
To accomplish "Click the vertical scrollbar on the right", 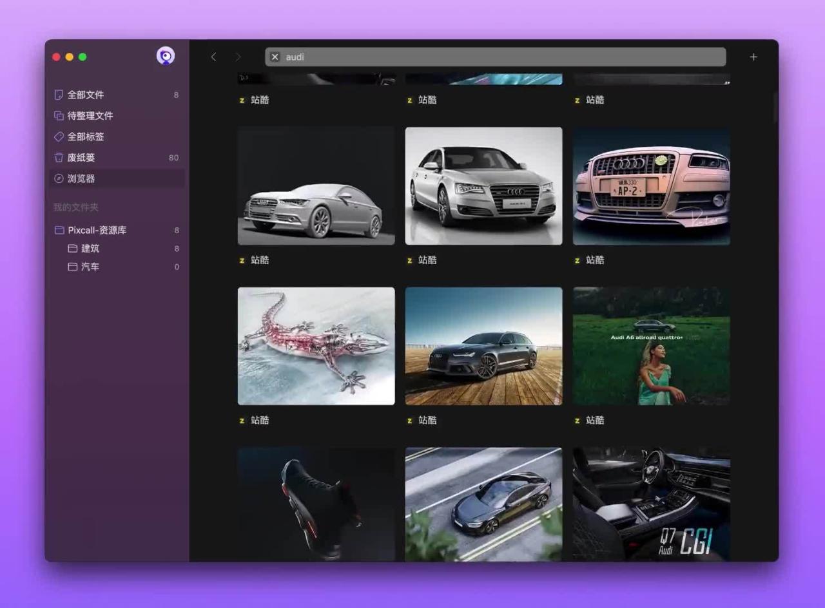I will point(775,106).
